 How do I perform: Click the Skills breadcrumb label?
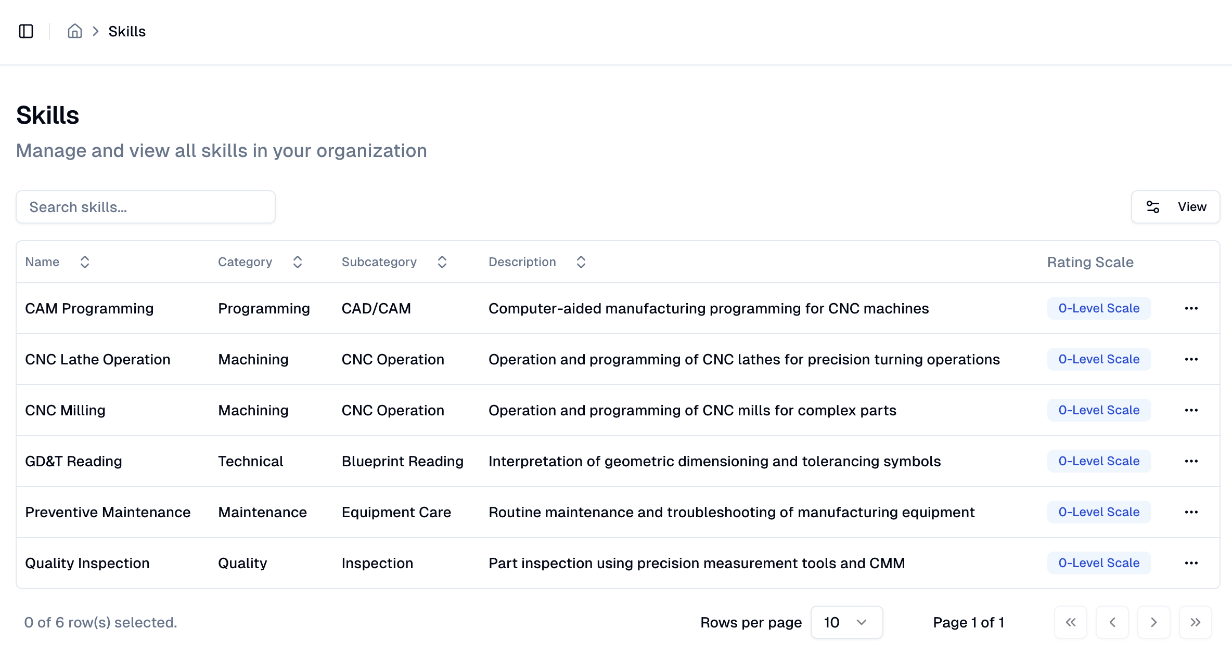pos(127,31)
